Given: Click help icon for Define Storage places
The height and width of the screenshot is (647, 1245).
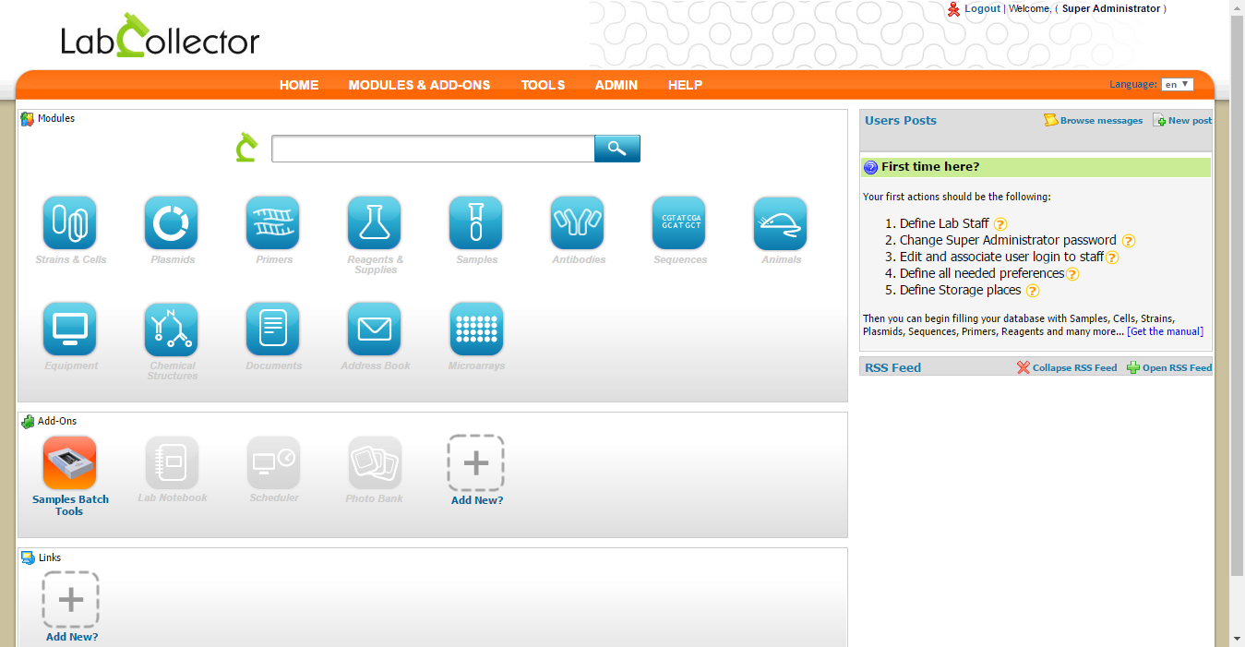Looking at the screenshot, I should click(1033, 291).
